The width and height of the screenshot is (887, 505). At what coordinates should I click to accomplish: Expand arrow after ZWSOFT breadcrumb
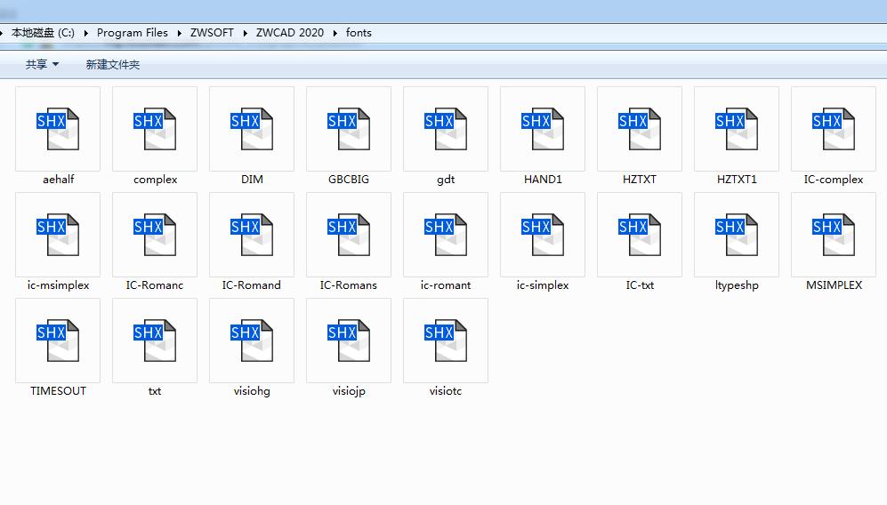[x=246, y=34]
